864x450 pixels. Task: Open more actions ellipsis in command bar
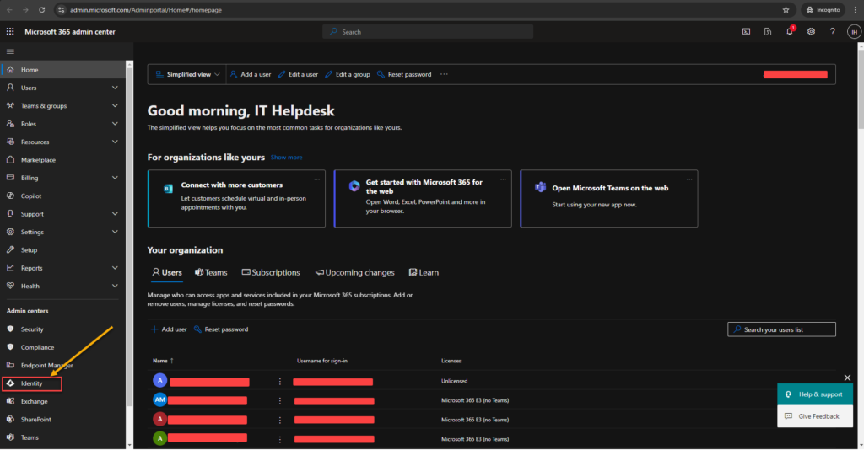[x=444, y=74]
